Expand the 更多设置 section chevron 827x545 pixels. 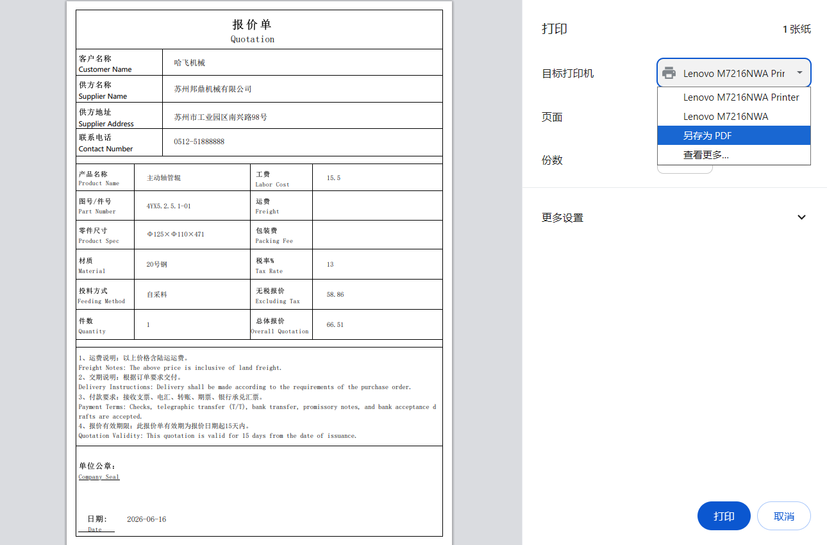click(x=801, y=217)
